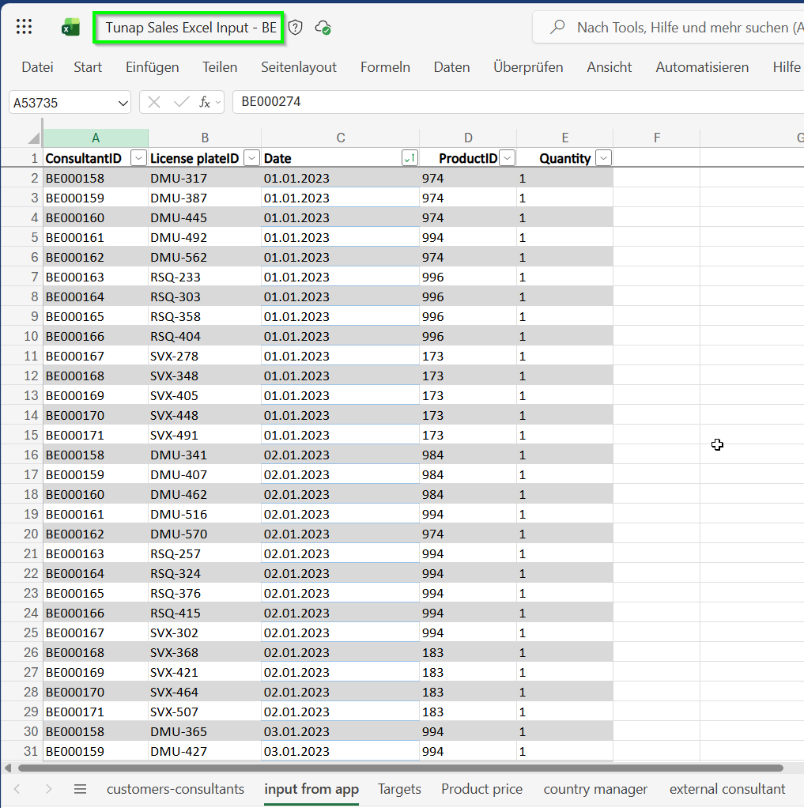Open the Automatisieren ribbon tab

[x=702, y=67]
